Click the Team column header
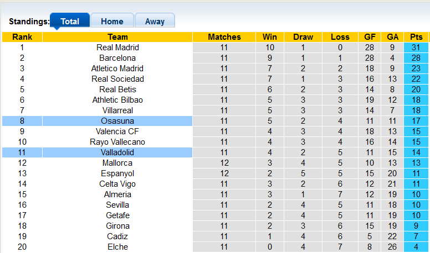430x253 pixels. click(117, 37)
